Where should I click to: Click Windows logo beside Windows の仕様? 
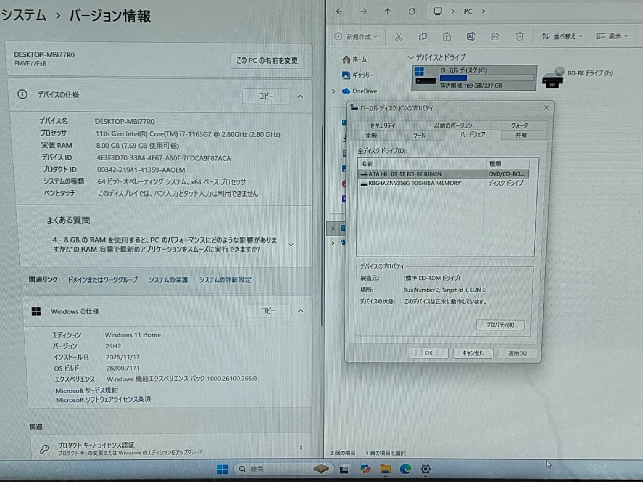tap(36, 311)
